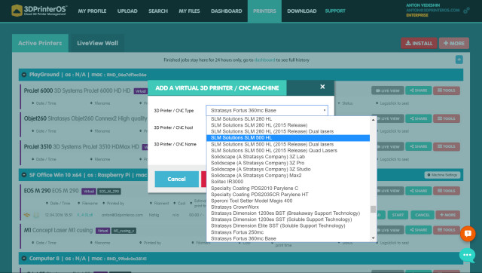The image size is (482, 273).
Task: Click SHARE for Objet260
Action: point(419,118)
